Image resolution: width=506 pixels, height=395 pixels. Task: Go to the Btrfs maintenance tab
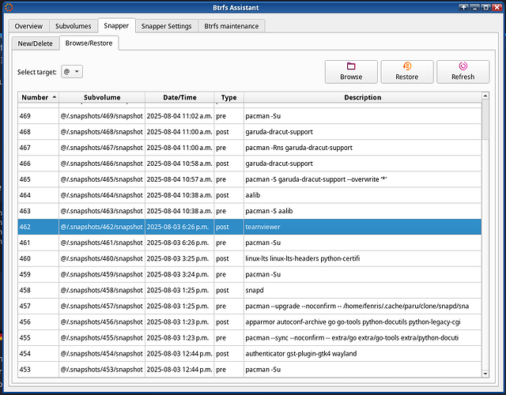[x=231, y=26]
